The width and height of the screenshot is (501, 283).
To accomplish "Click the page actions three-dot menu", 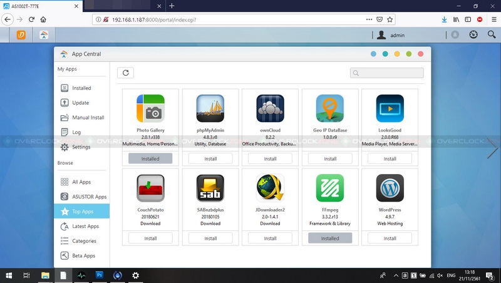I will click(369, 19).
